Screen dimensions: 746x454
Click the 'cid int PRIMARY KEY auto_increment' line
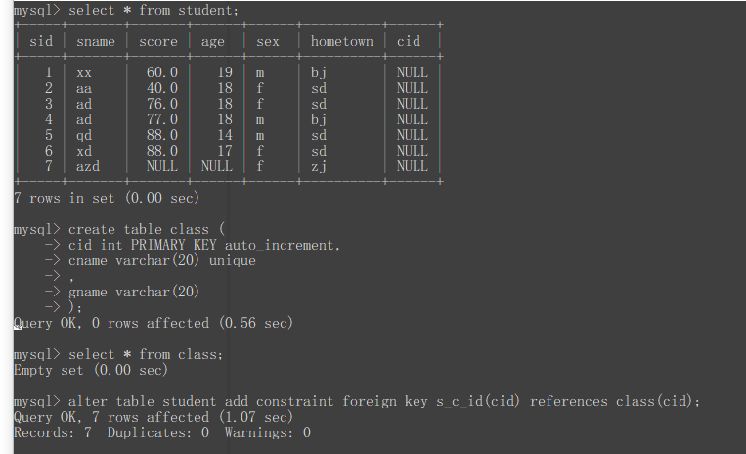pos(204,245)
